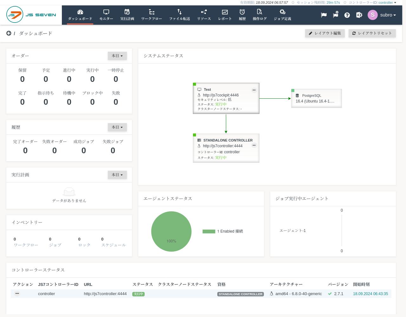The width and height of the screenshot is (406, 317).
Task: Click the start time 18.09.2024 06:43:35
Action: pyautogui.click(x=370, y=294)
